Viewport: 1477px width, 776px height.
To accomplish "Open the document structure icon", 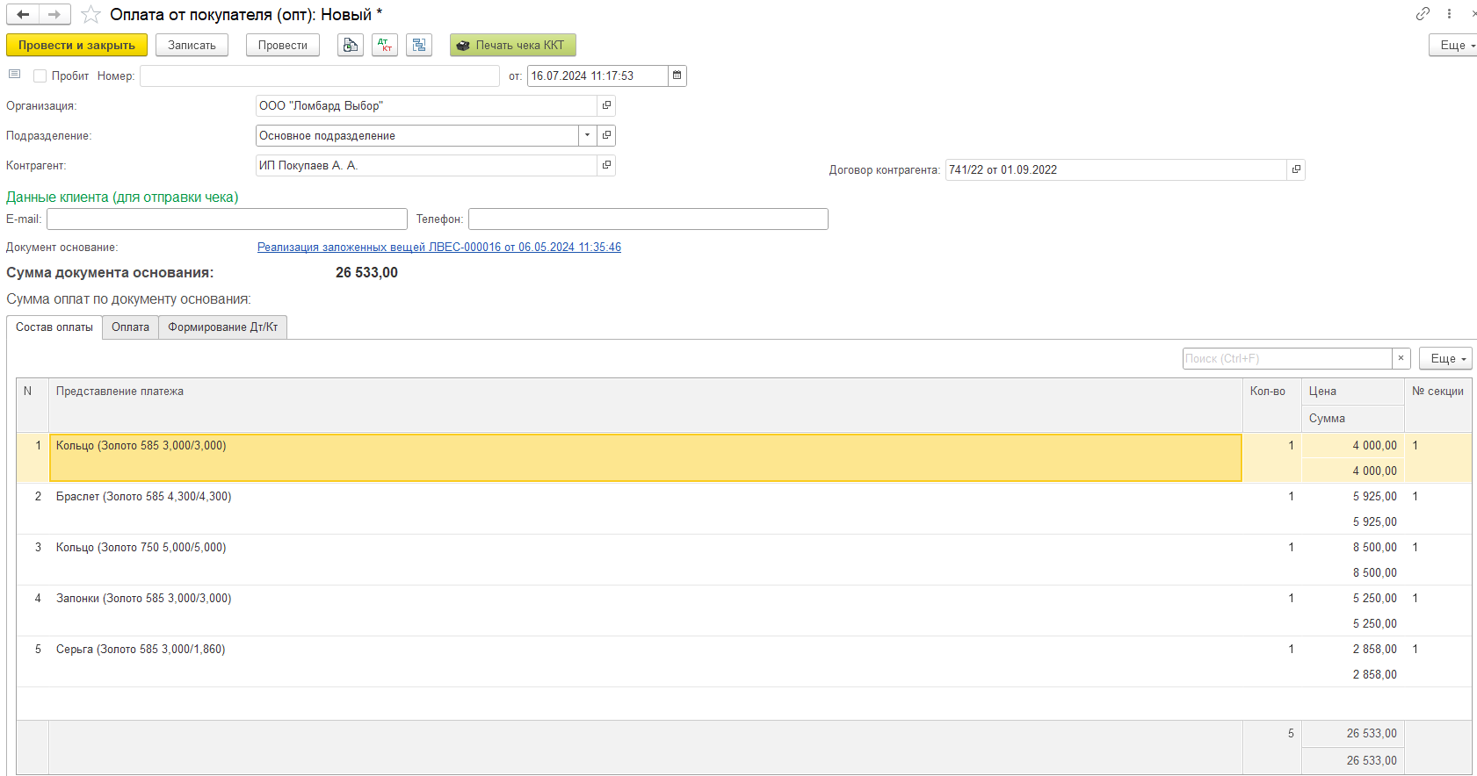I will (419, 45).
